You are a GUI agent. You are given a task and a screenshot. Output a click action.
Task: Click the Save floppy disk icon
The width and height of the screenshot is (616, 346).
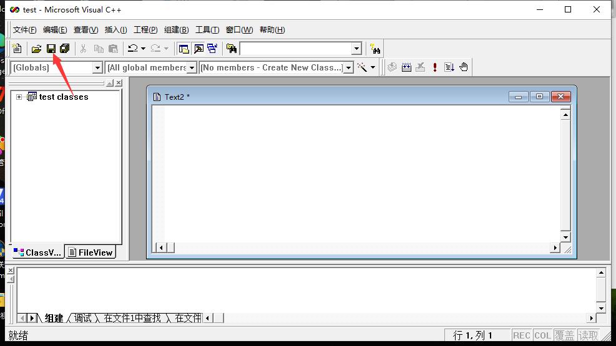51,49
